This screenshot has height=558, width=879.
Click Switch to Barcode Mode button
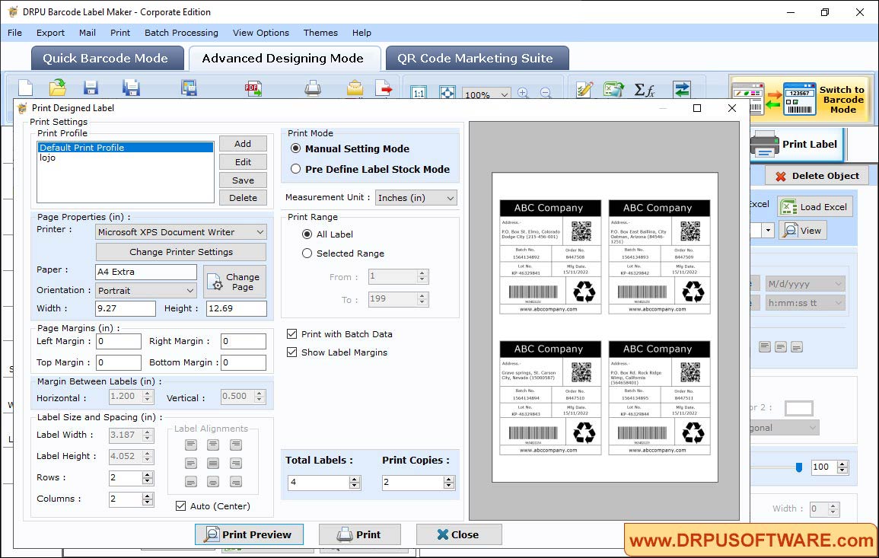(x=801, y=100)
